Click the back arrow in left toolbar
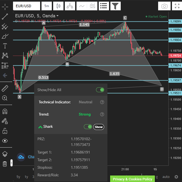This screenshot has height=182, width=182. [5, 75]
